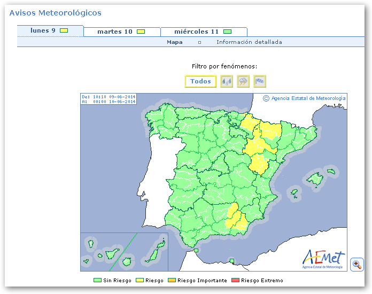Click the Ceuta marker square on map

point(196,250)
